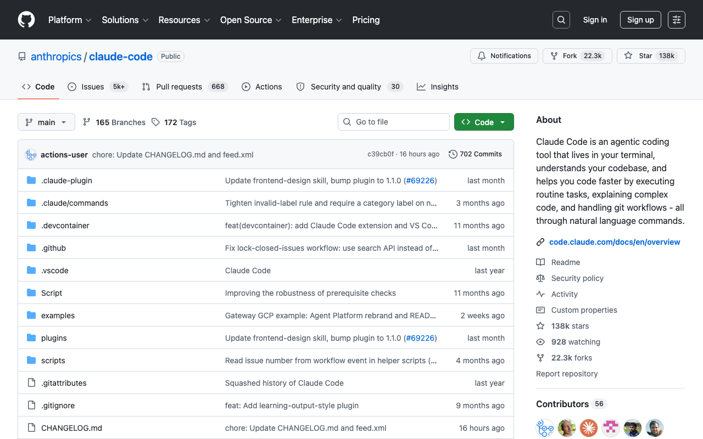Click the first contributor avatar
Screen dimensions: 703x439
tap(545, 428)
